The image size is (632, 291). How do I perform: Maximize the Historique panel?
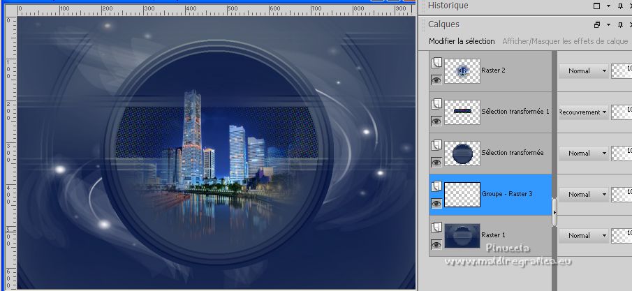click(x=597, y=6)
